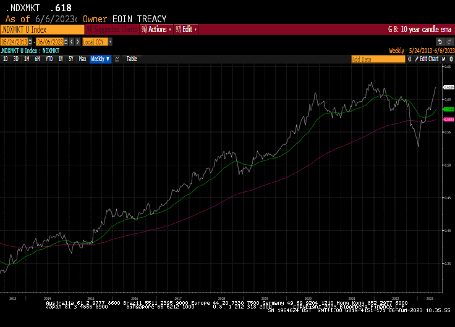Click the Add Data input box
Viewport: 455px width, 327px height.
coord(378,59)
